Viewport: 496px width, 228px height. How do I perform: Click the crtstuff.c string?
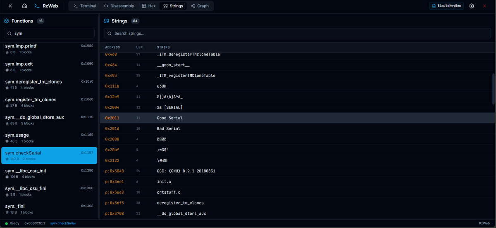coord(169,192)
